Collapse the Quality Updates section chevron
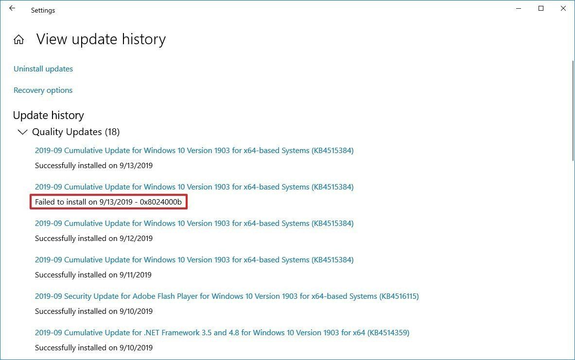Image resolution: width=575 pixels, height=360 pixels. 22,132
